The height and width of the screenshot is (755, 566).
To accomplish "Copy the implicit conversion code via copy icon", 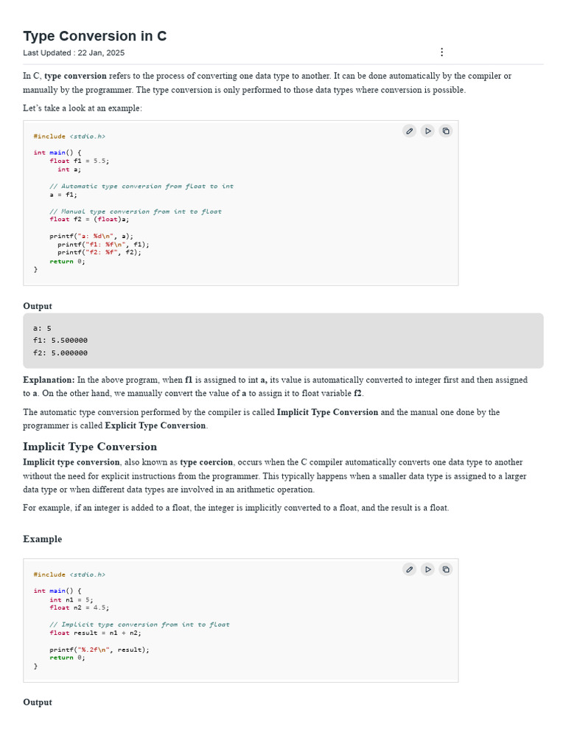I will point(446,569).
